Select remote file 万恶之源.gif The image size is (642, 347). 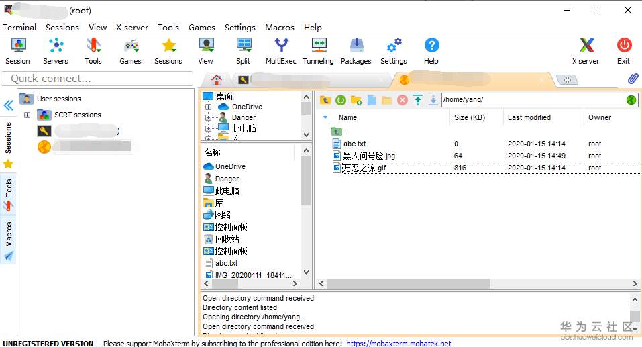coord(364,168)
